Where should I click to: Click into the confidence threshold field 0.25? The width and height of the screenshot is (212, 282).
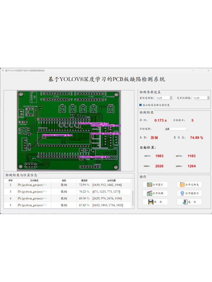(x=163, y=98)
